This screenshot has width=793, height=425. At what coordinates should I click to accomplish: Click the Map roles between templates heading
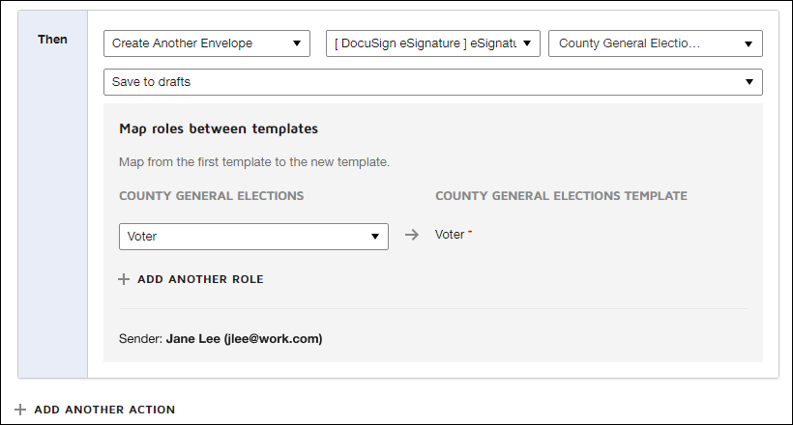pos(219,127)
